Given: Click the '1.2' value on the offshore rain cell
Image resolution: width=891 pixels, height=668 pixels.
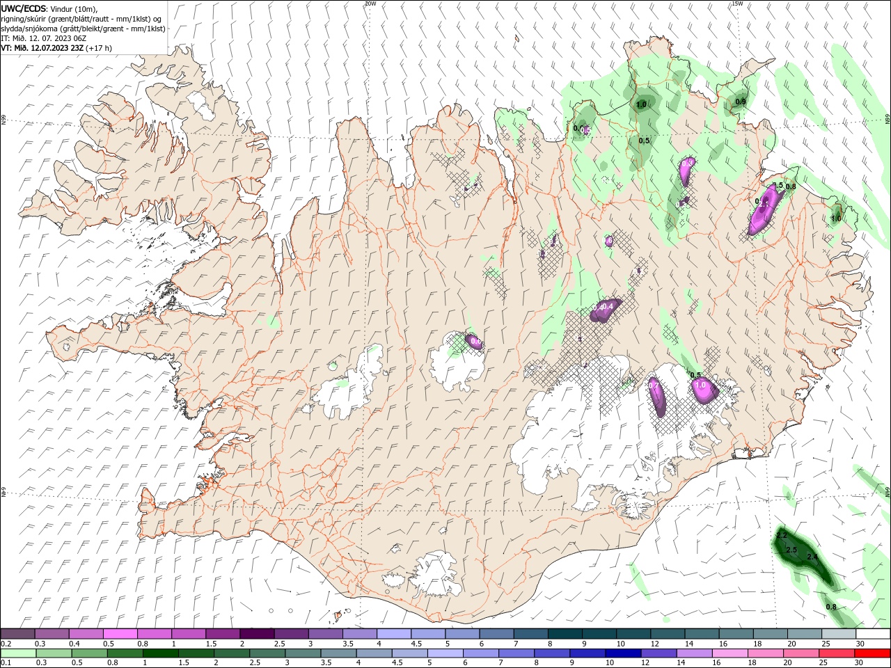Looking at the screenshot, I should [x=782, y=535].
